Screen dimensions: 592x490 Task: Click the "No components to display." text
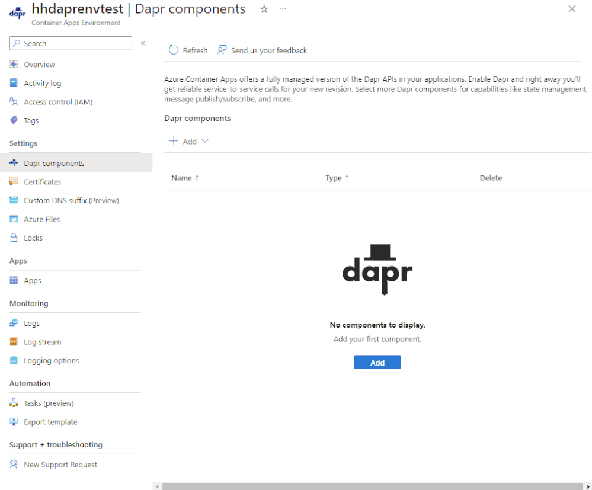coord(377,325)
